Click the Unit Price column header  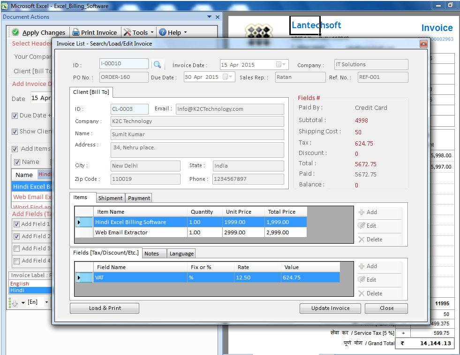pos(243,212)
